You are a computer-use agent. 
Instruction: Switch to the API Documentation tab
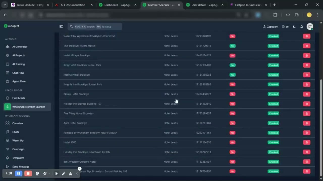[x=74, y=5]
